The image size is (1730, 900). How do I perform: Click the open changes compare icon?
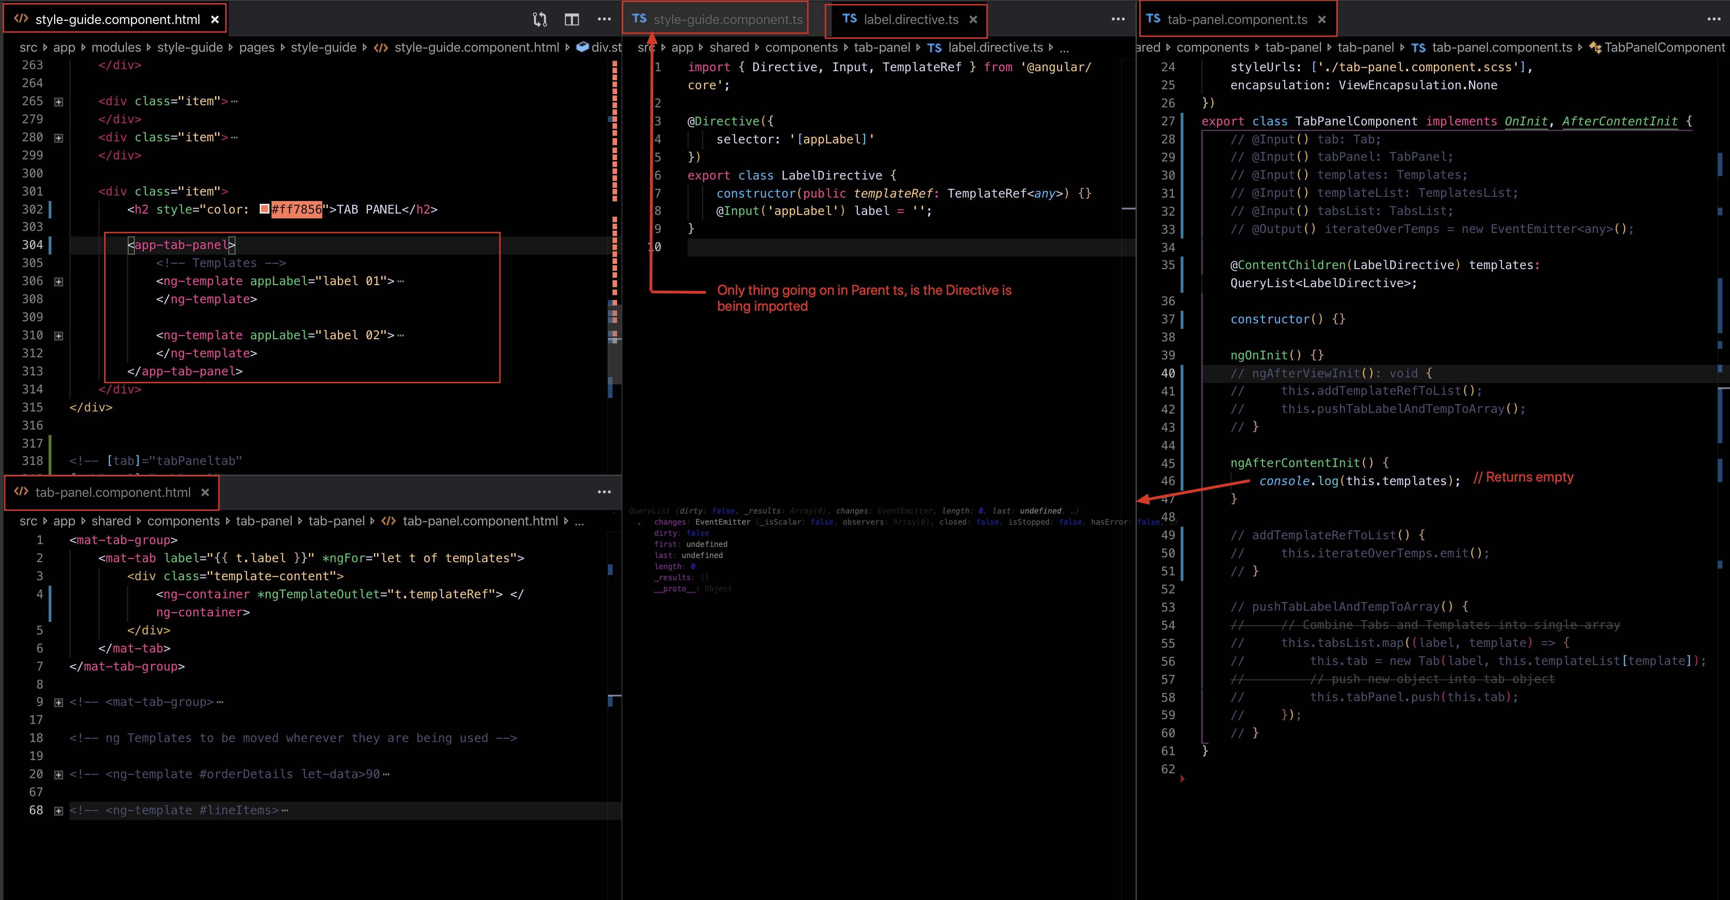click(x=539, y=19)
